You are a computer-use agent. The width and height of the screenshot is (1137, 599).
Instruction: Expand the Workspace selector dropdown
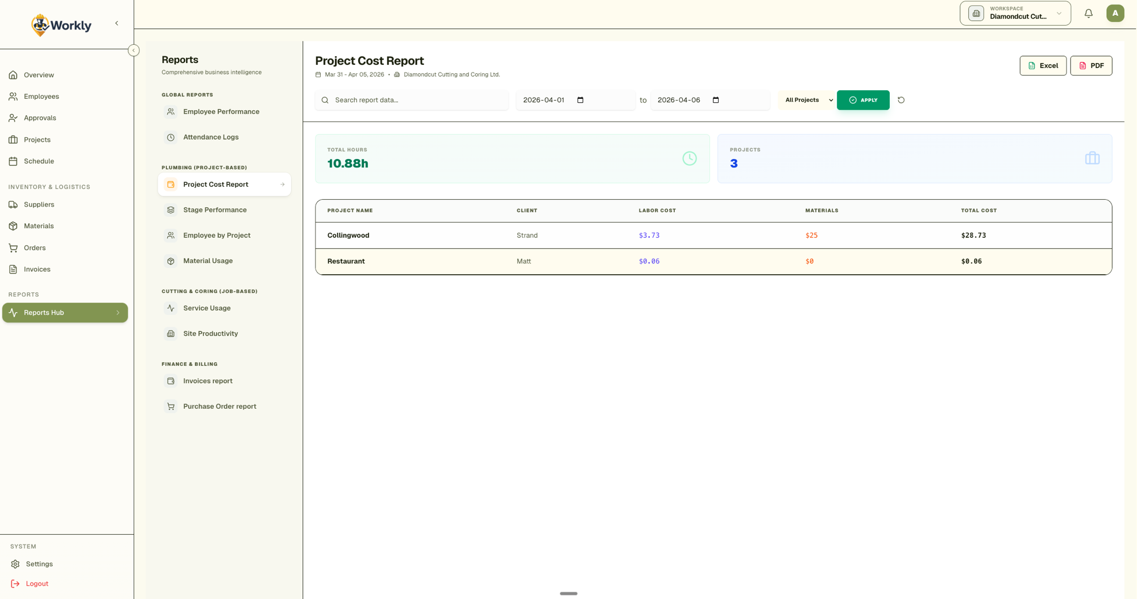pyautogui.click(x=1015, y=14)
